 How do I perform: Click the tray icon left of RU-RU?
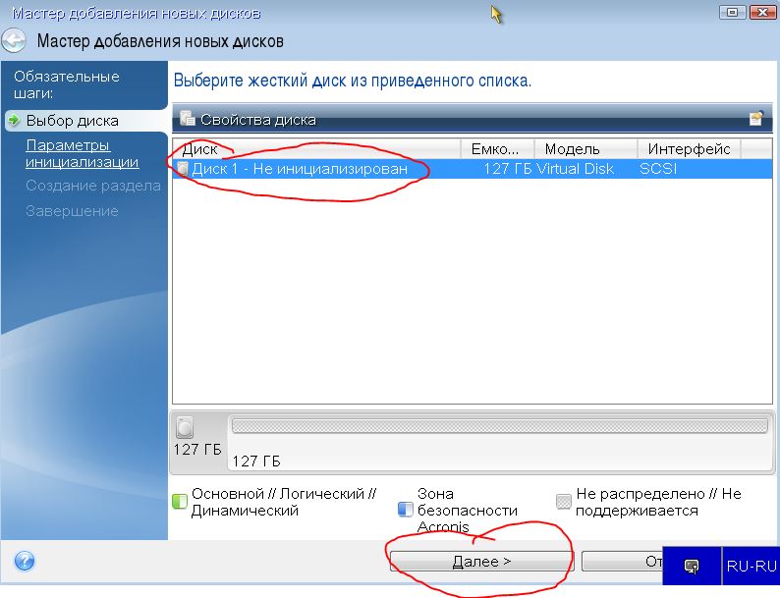pos(692,567)
